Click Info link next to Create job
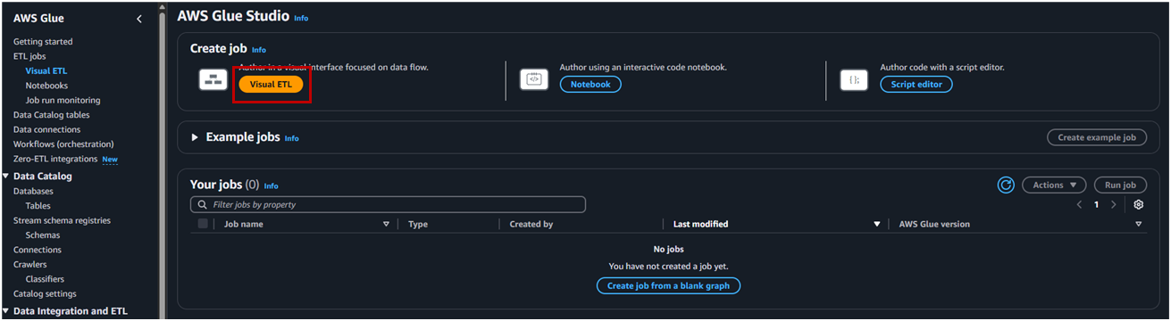The height and width of the screenshot is (321, 1171). pos(259,50)
